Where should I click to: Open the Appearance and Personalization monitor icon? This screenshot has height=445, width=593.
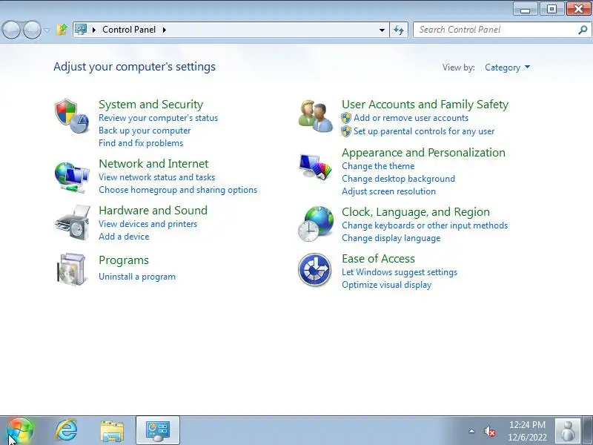[x=316, y=166]
